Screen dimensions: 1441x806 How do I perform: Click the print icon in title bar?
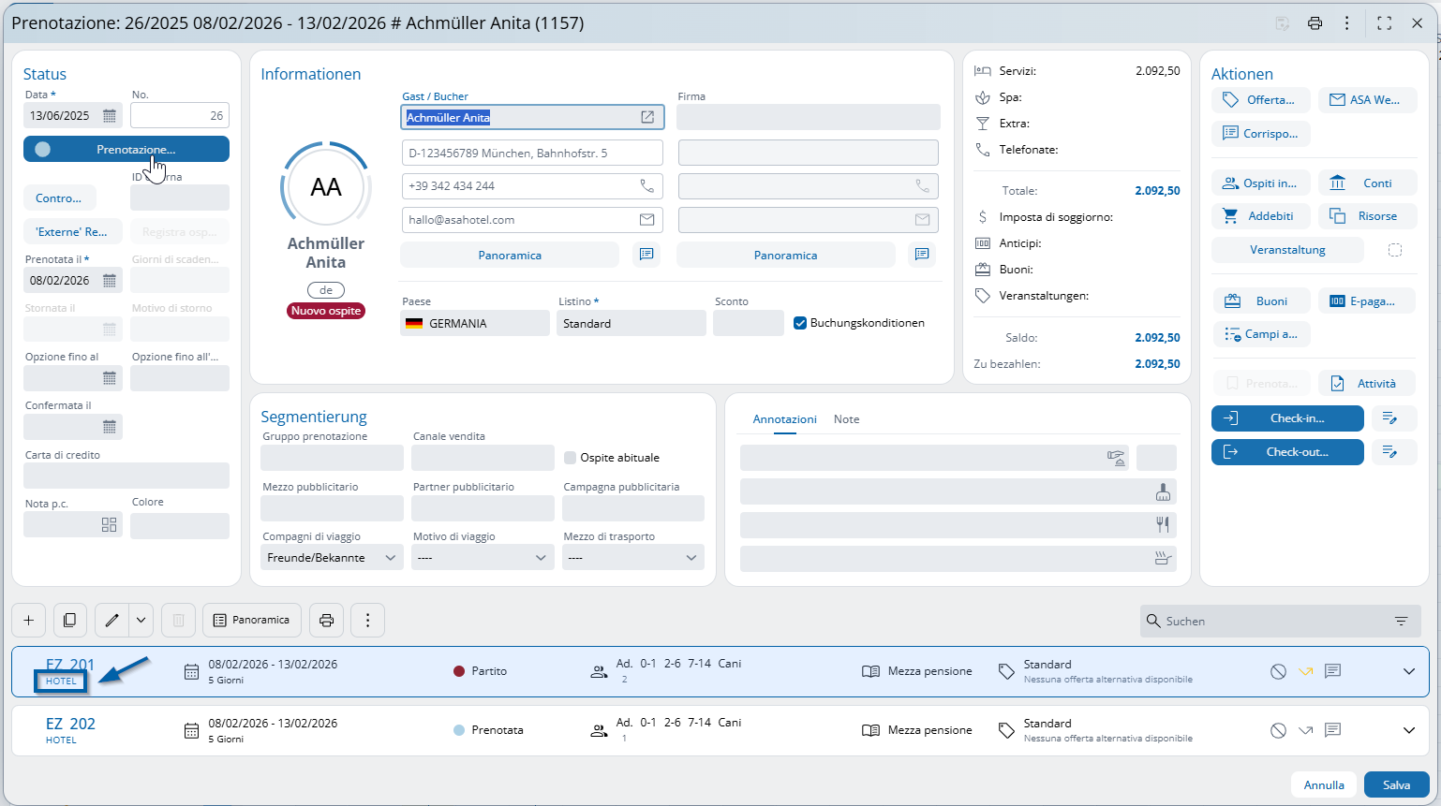[1315, 23]
